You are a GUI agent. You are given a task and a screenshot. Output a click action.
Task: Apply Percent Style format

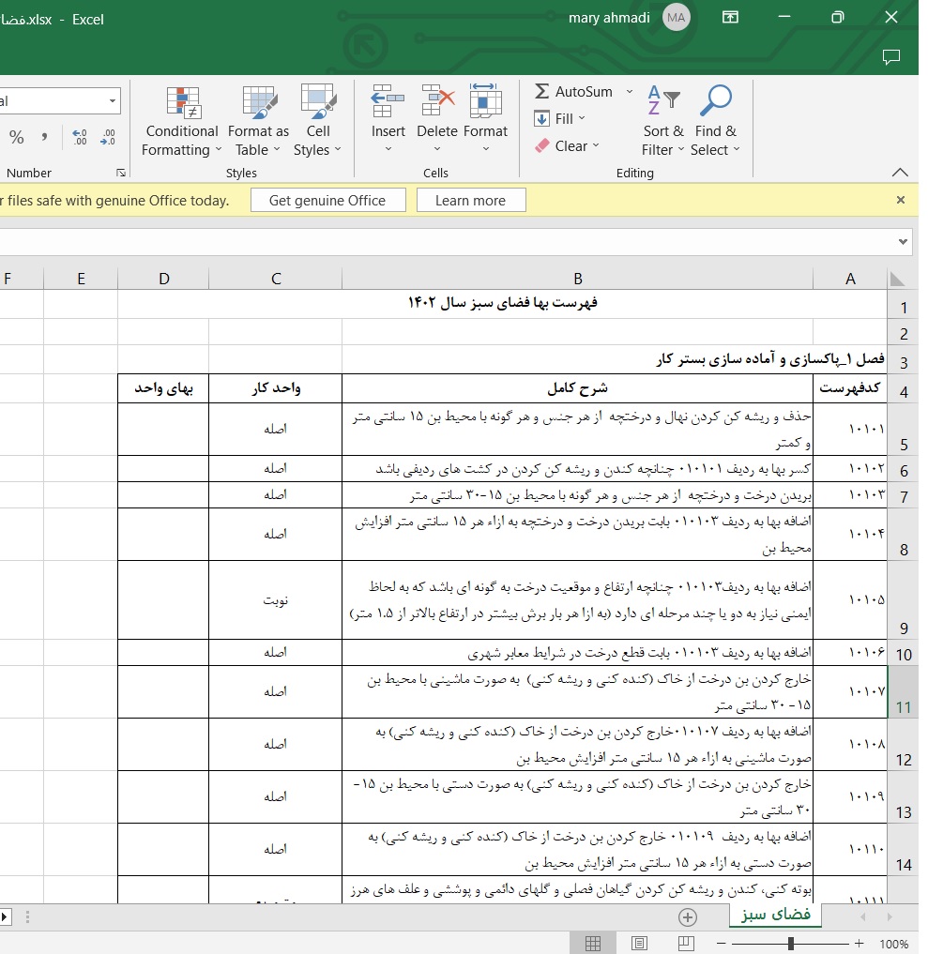17,137
